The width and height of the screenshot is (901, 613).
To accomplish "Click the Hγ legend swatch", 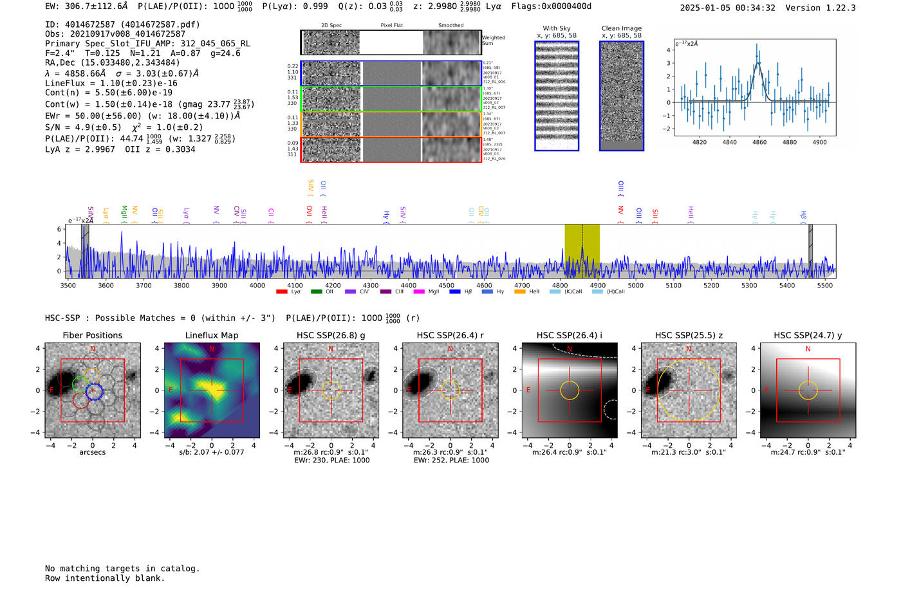I will [x=488, y=292].
